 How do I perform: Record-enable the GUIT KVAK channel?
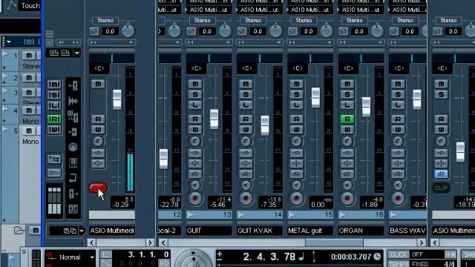click(246, 199)
